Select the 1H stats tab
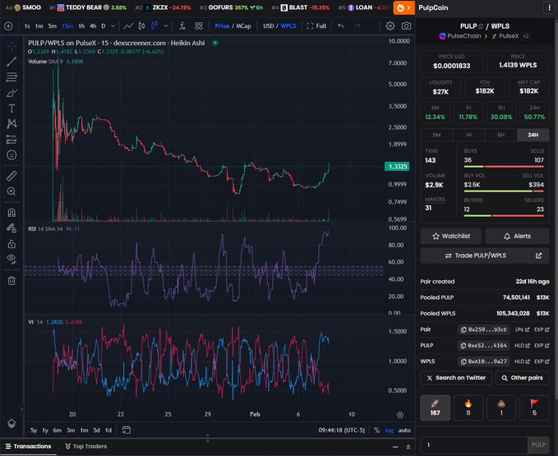This screenshot has width=558, height=456. pos(468,135)
